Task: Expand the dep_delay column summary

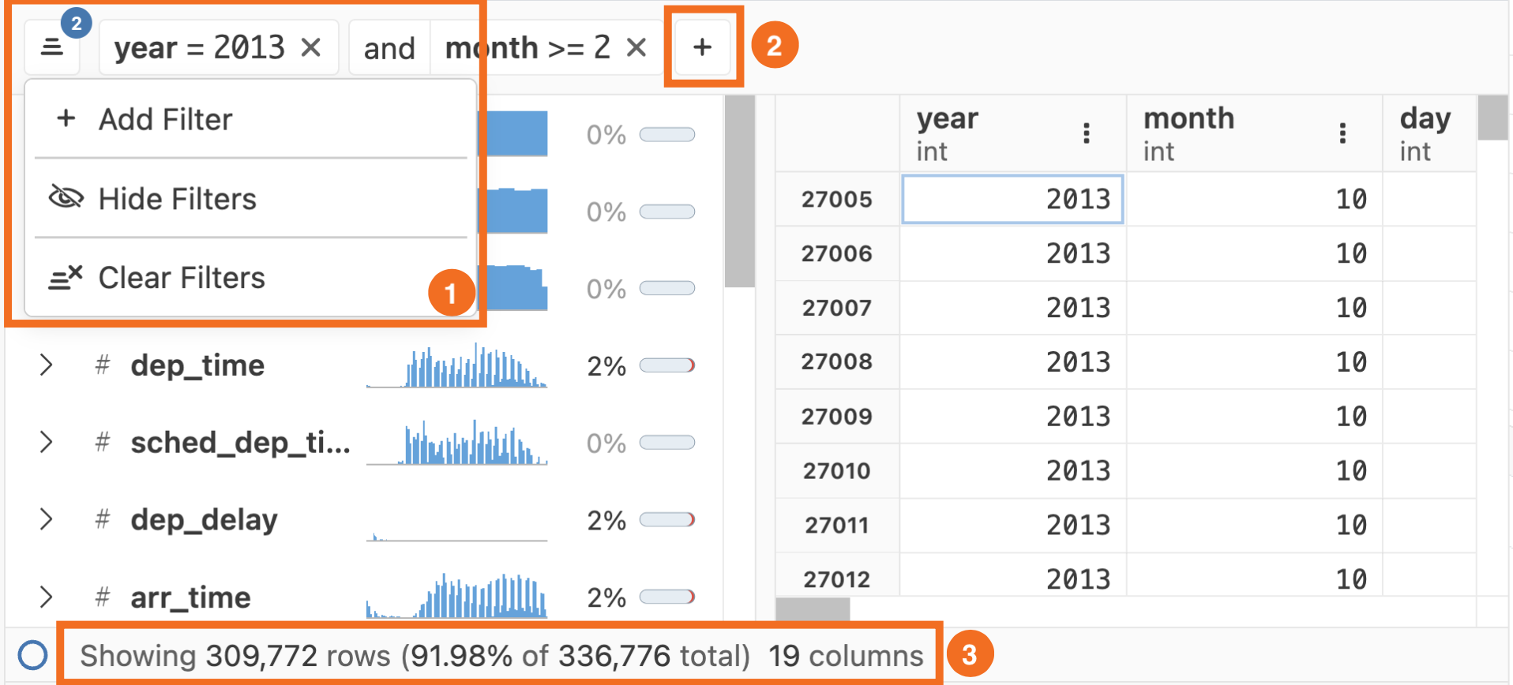Action: coord(47,519)
